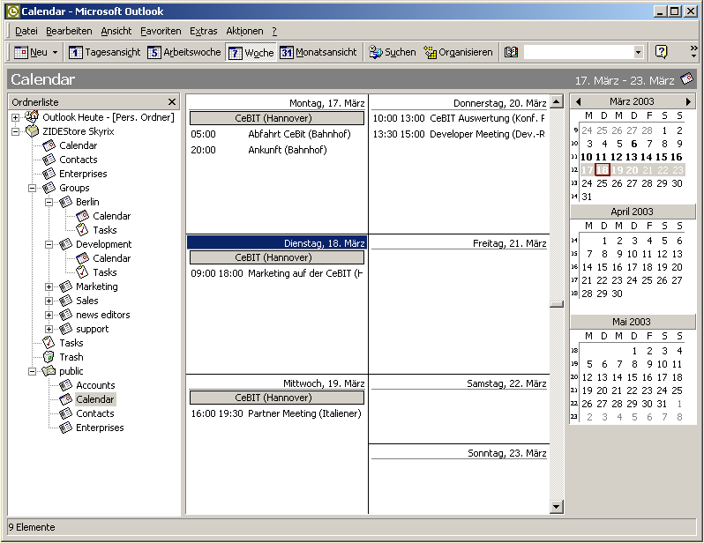Click in the toolbar contact search field
704x543 pixels.
click(x=579, y=53)
